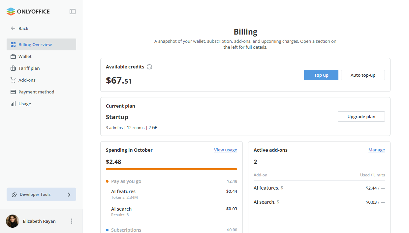Click the active add-ons count 2
Image resolution: width=409 pixels, height=233 pixels.
coord(255,162)
